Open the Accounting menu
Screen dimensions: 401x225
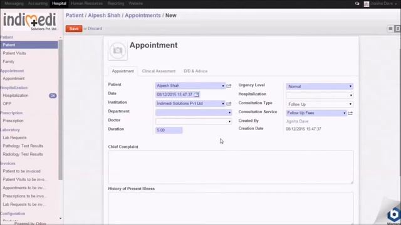[38, 4]
